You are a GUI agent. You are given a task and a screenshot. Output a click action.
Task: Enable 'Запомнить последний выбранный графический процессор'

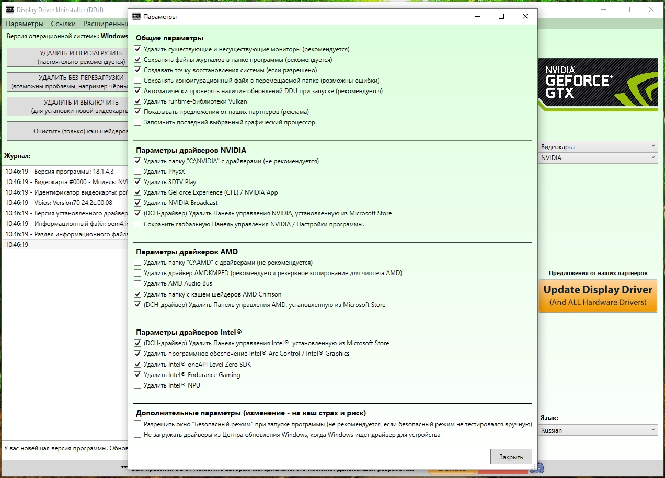(137, 122)
